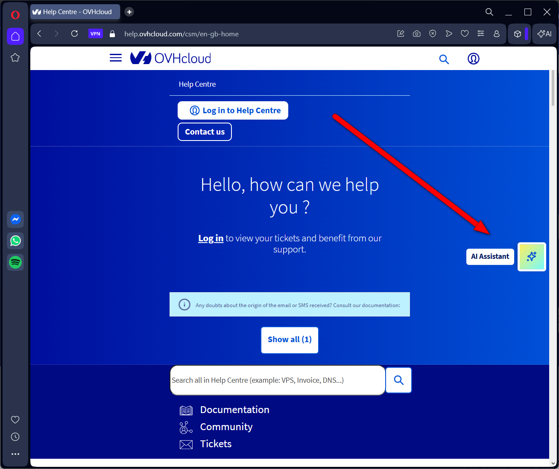Open WhatsApp in the Opera sidebar
This screenshot has height=469, width=559.
click(15, 241)
